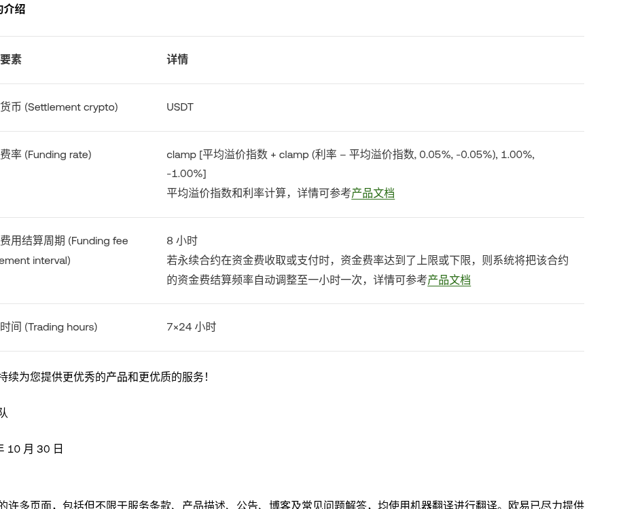Click the Settlement crypto row label

pos(59,107)
